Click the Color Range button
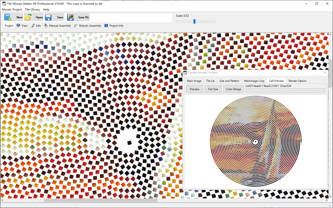This screenshot has height=208, width=333. [x=233, y=89]
